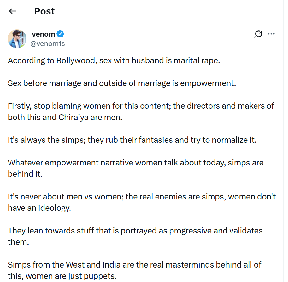Open the three-dot More options menu
Image resolution: width=288 pixels, height=282 pixels.
coord(271,34)
